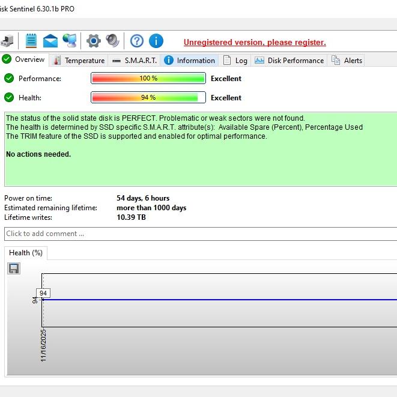Select the Information tab
The height and width of the screenshot is (397, 397).
(x=190, y=60)
